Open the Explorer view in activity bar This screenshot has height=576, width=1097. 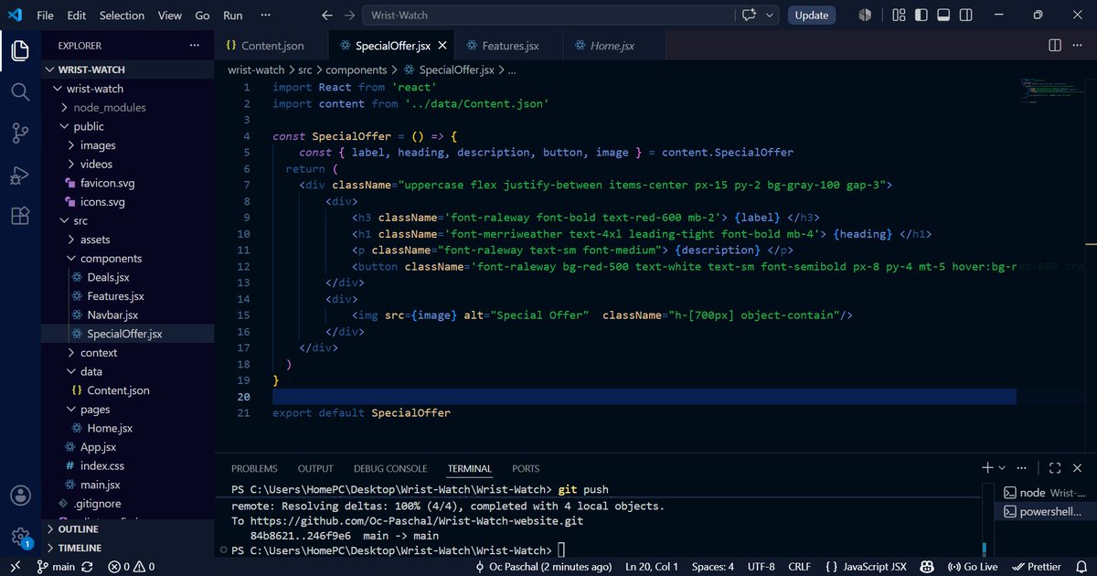[x=20, y=50]
